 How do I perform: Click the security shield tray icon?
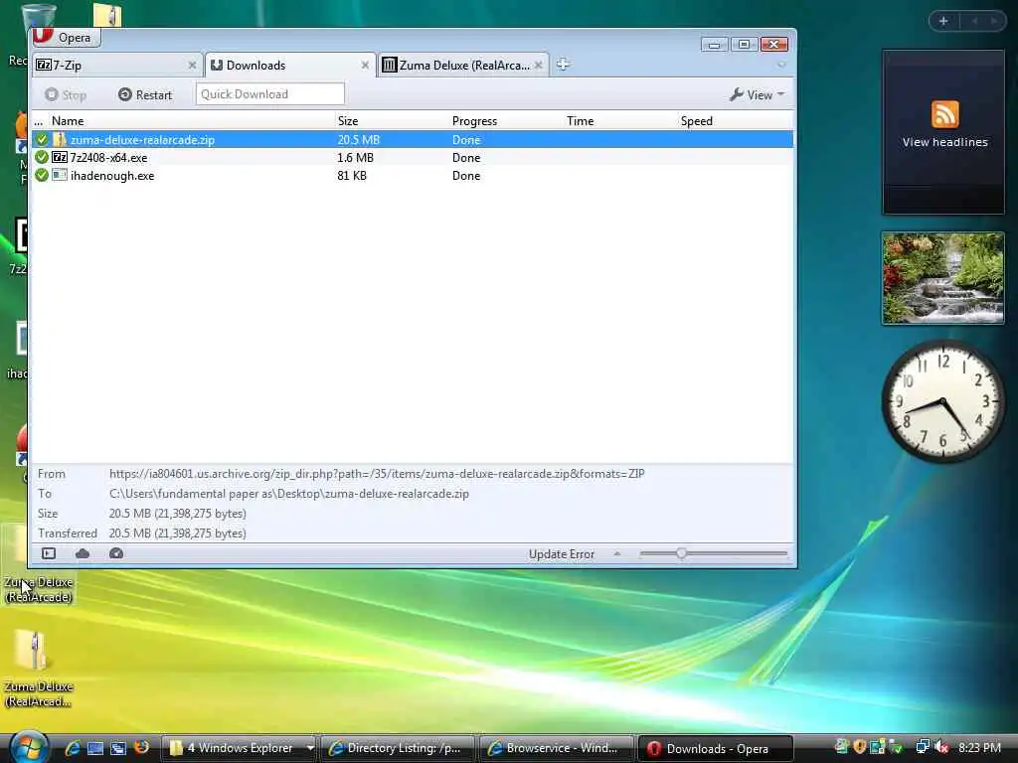[x=860, y=747]
